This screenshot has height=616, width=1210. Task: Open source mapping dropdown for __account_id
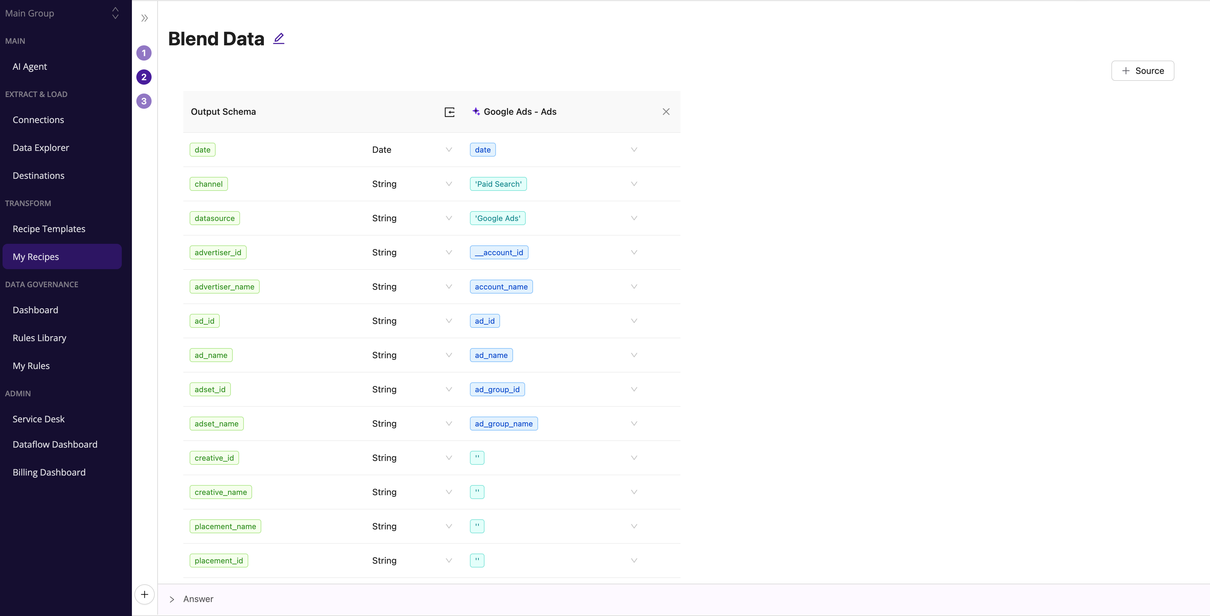tap(634, 253)
